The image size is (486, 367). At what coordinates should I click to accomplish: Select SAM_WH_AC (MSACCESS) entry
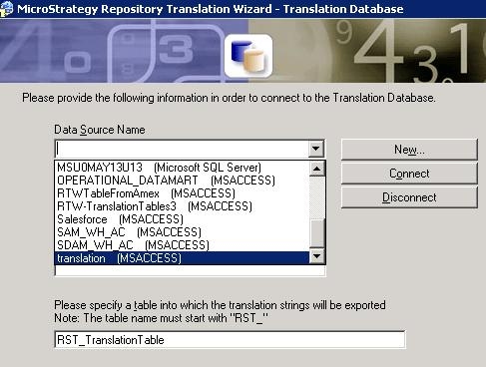(182, 232)
